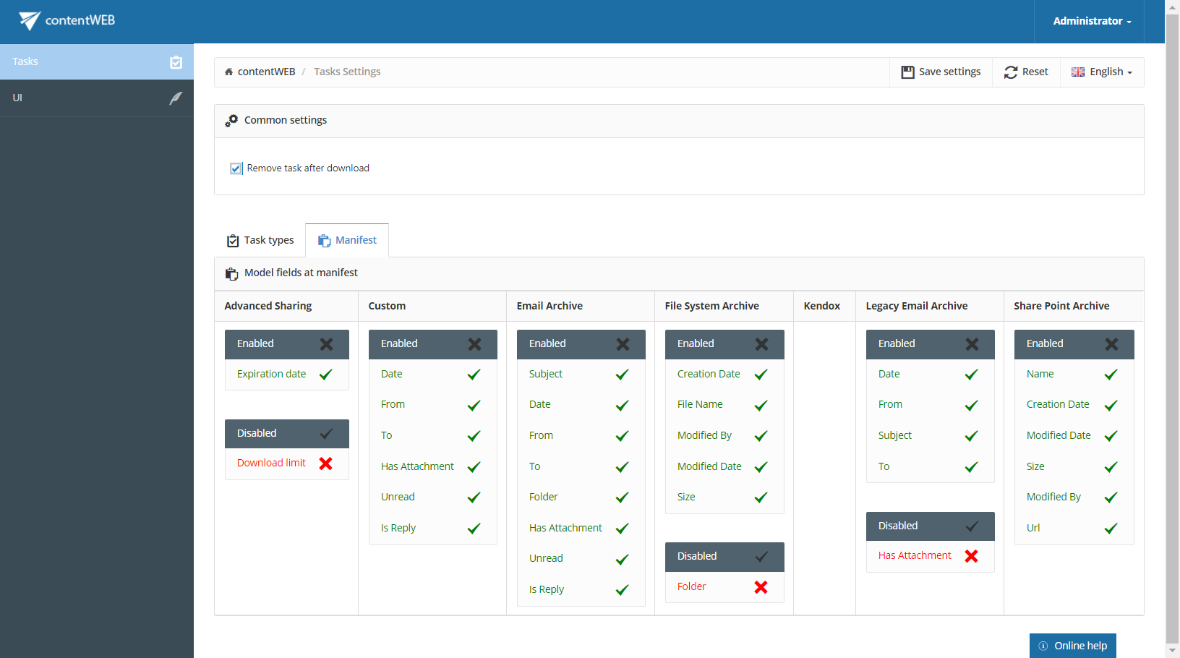Viewport: 1180px width, 658px height.
Task: Enable all File System Archive disabled fields
Action: 761,557
